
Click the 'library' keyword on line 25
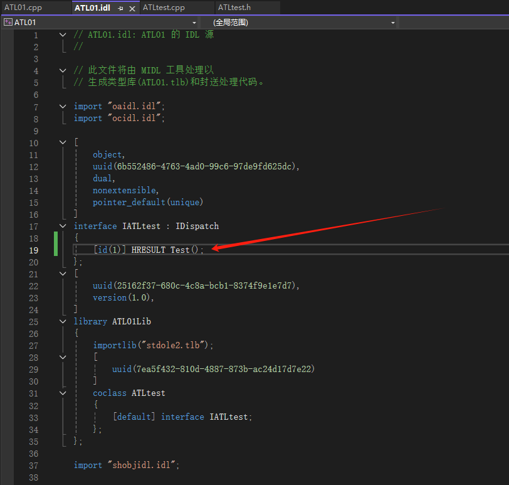90,322
